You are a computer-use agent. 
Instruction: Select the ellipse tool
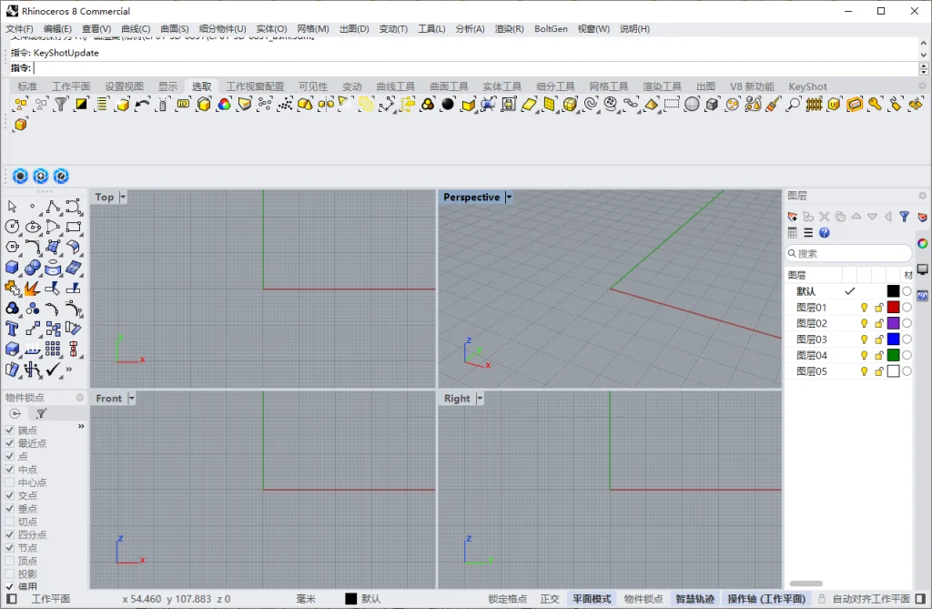coord(33,227)
